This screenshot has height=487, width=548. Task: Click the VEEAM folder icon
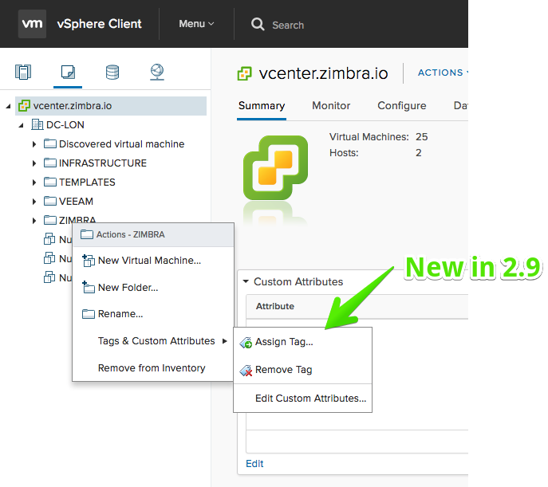[50, 201]
